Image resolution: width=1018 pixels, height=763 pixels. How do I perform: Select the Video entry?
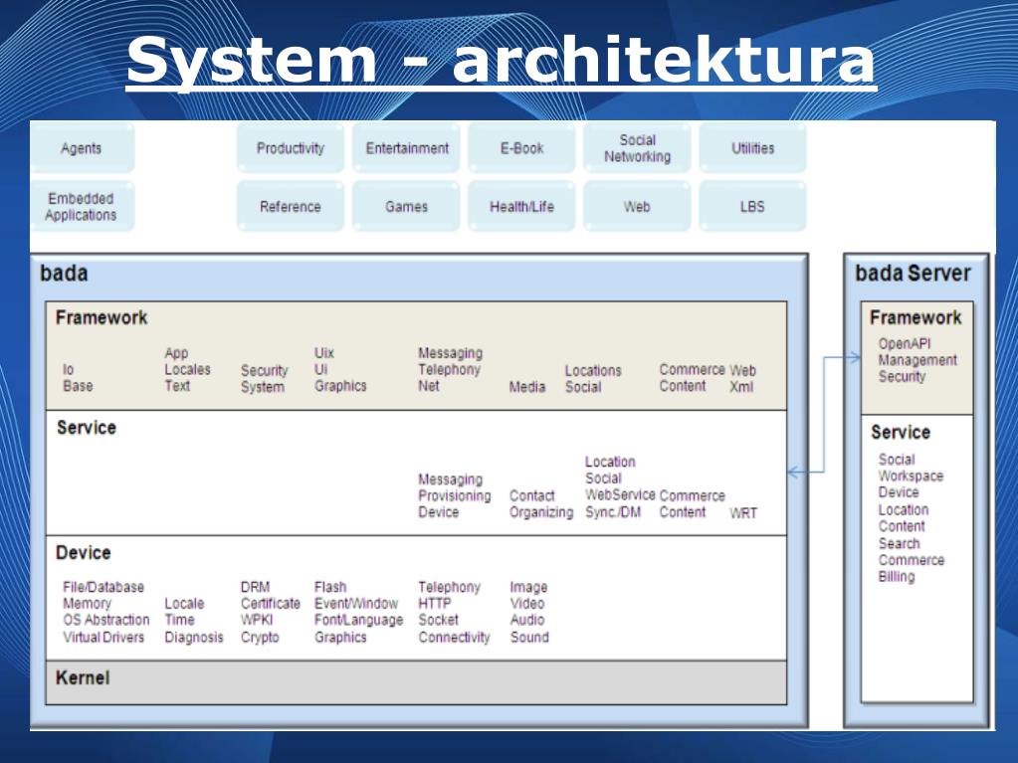click(x=527, y=604)
